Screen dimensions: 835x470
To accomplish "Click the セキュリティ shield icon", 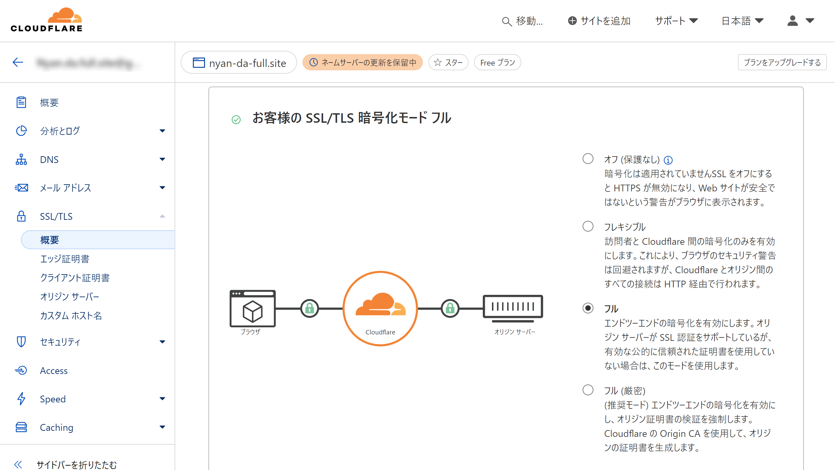I will (x=21, y=342).
